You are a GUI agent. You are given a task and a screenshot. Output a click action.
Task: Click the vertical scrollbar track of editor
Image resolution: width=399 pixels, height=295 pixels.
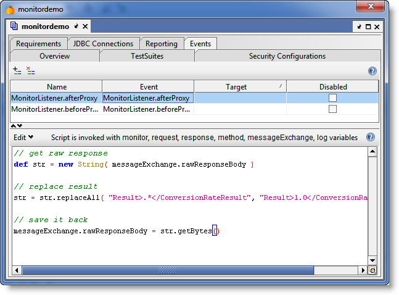click(x=372, y=206)
